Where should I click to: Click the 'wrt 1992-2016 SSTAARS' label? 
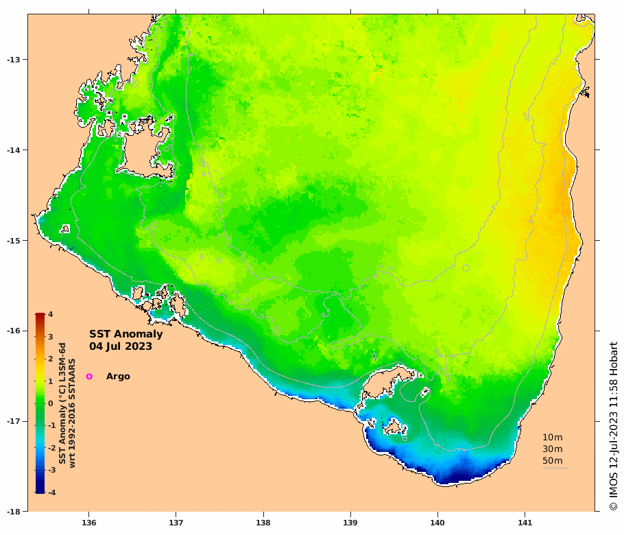tap(72, 413)
